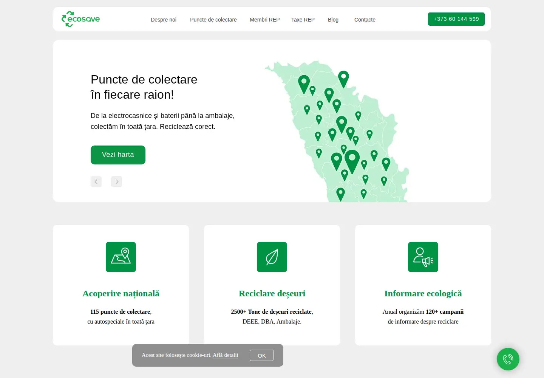Open the Află detalii cookie link

tap(226, 355)
